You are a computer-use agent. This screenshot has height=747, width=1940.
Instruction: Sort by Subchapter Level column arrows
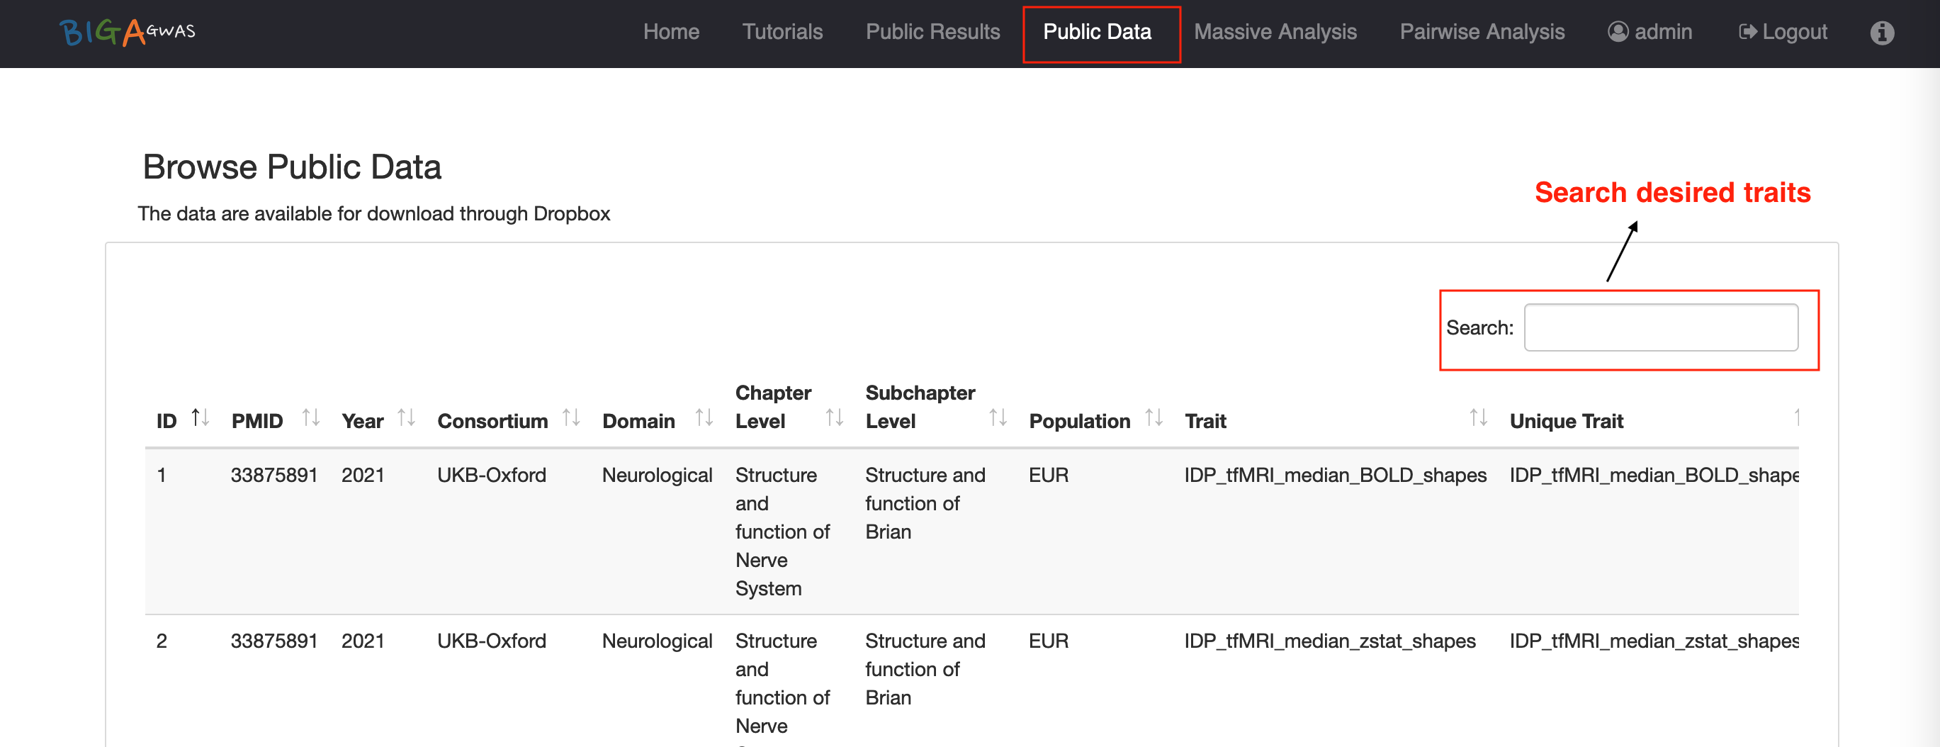(997, 418)
